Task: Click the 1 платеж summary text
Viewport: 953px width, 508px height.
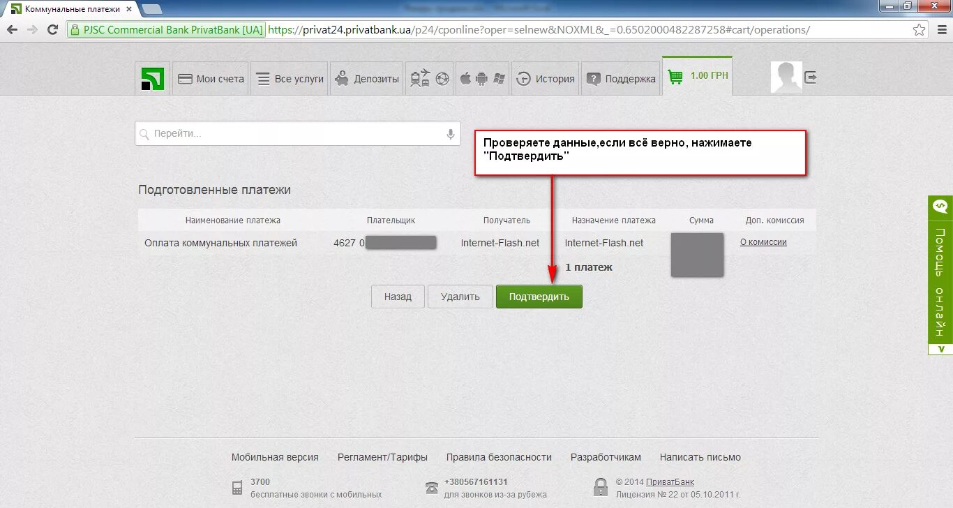Action: pyautogui.click(x=589, y=267)
